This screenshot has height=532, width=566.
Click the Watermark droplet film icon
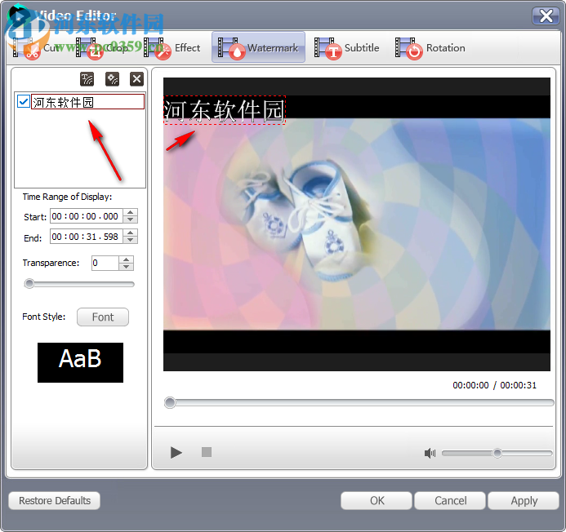click(231, 48)
